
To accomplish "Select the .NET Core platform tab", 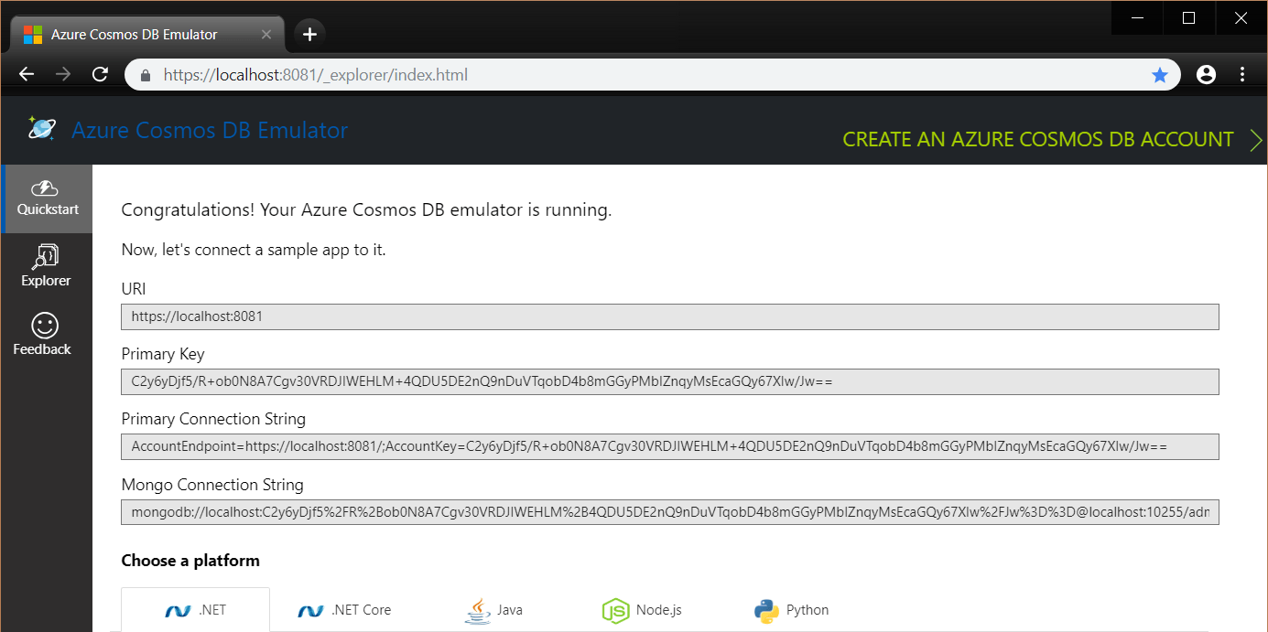I will (x=344, y=610).
